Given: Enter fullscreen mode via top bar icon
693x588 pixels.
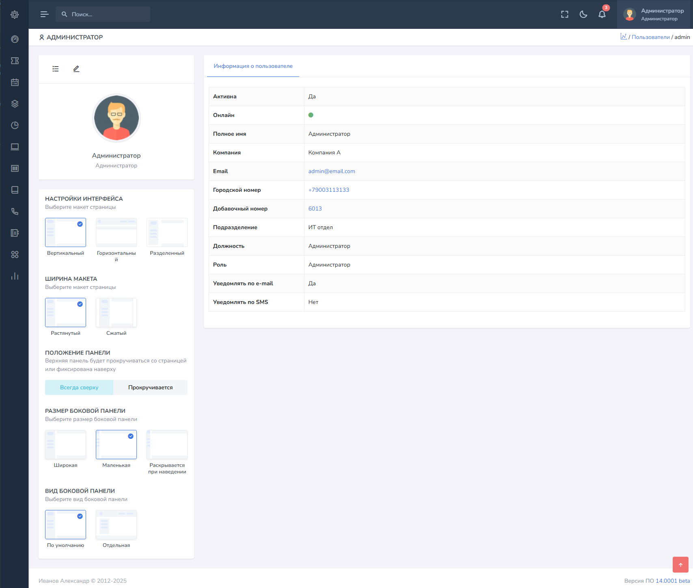Looking at the screenshot, I should (x=565, y=15).
